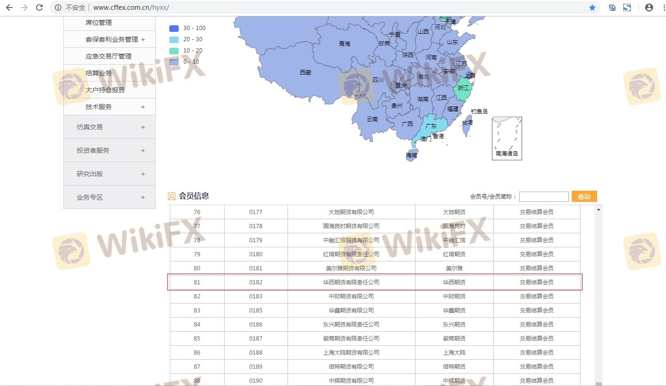Reload the page with refresh icon
Screen dimensions: 666x386
[x=39, y=7]
